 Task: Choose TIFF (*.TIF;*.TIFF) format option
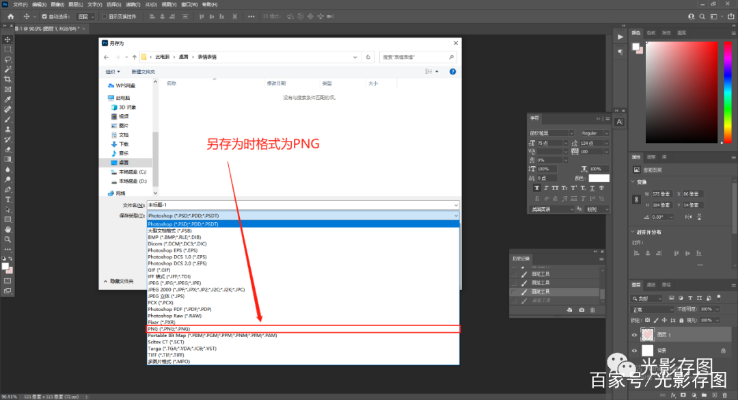[x=303, y=355]
